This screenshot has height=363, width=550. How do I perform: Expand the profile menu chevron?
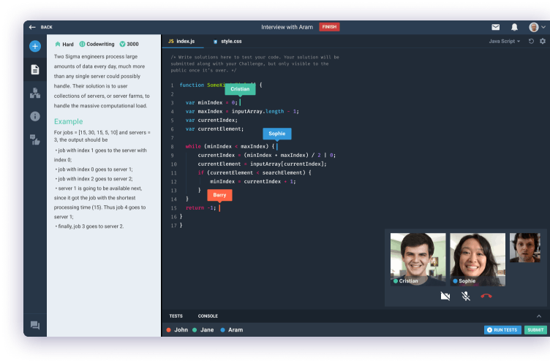tap(543, 27)
